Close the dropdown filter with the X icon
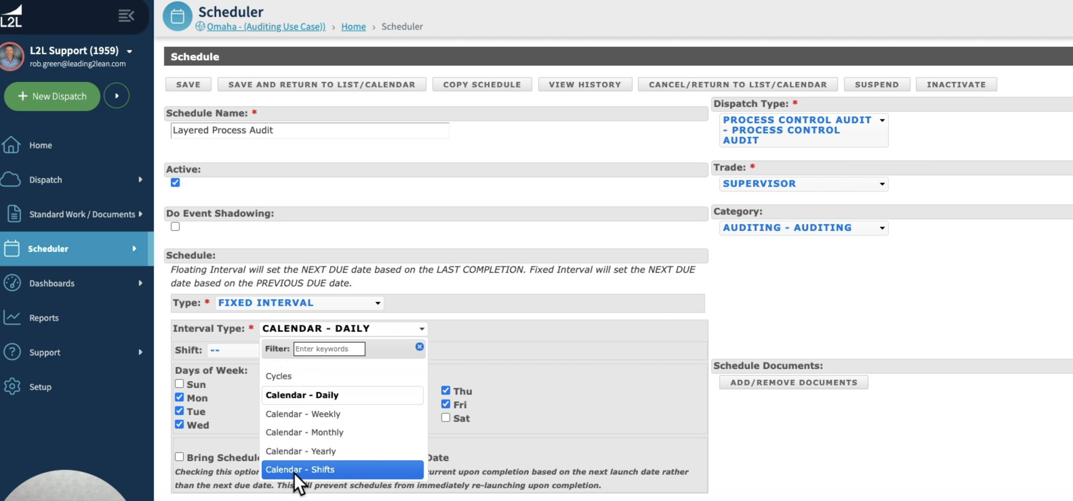 point(419,347)
